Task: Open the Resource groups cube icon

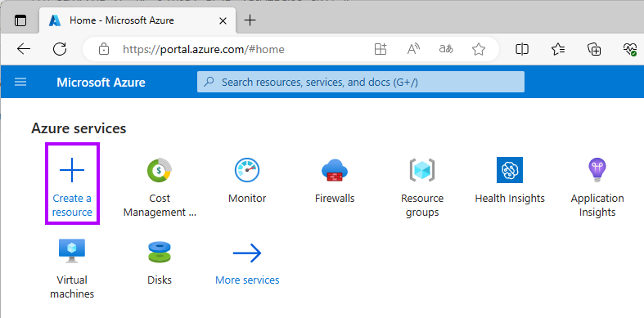Action: [422, 170]
